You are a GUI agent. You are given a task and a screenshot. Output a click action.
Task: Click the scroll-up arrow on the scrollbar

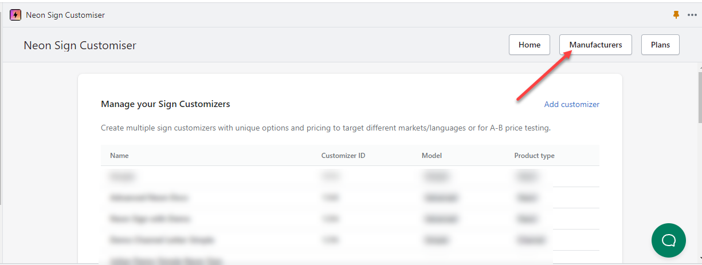tap(699, 68)
